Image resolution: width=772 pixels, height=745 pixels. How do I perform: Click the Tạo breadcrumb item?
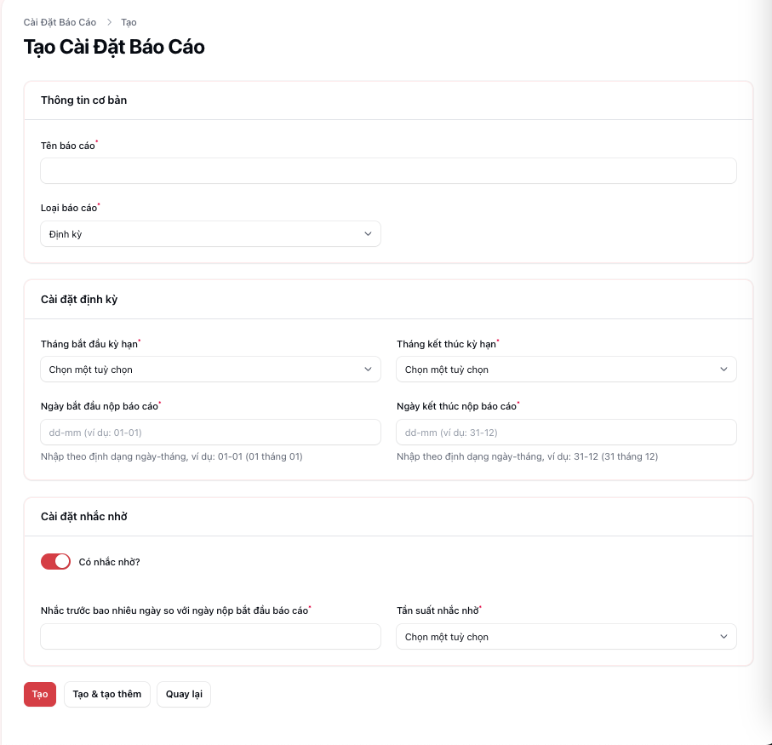pyautogui.click(x=129, y=22)
